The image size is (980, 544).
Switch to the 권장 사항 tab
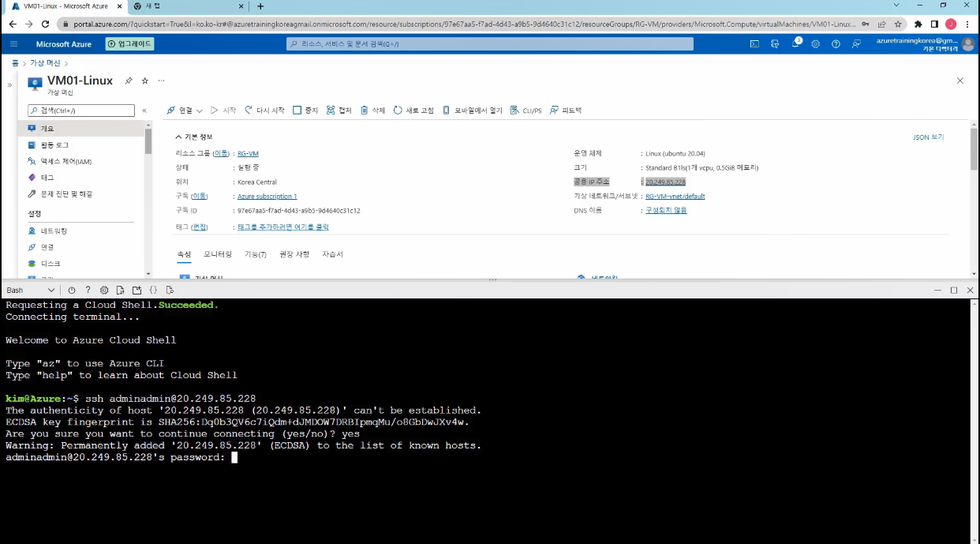(x=294, y=254)
